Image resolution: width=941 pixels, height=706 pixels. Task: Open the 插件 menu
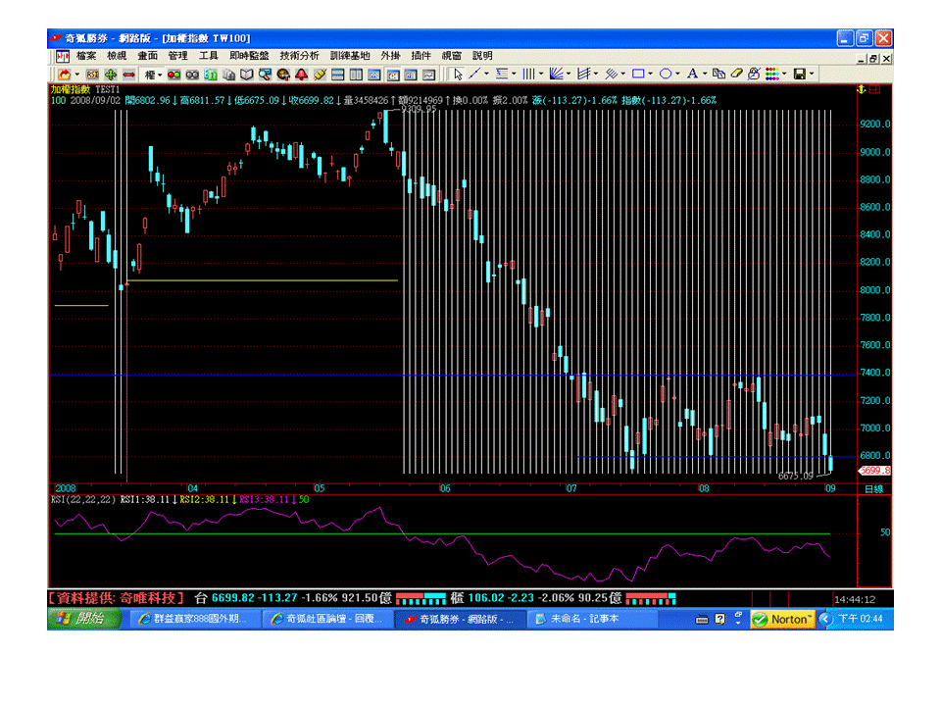(x=421, y=56)
